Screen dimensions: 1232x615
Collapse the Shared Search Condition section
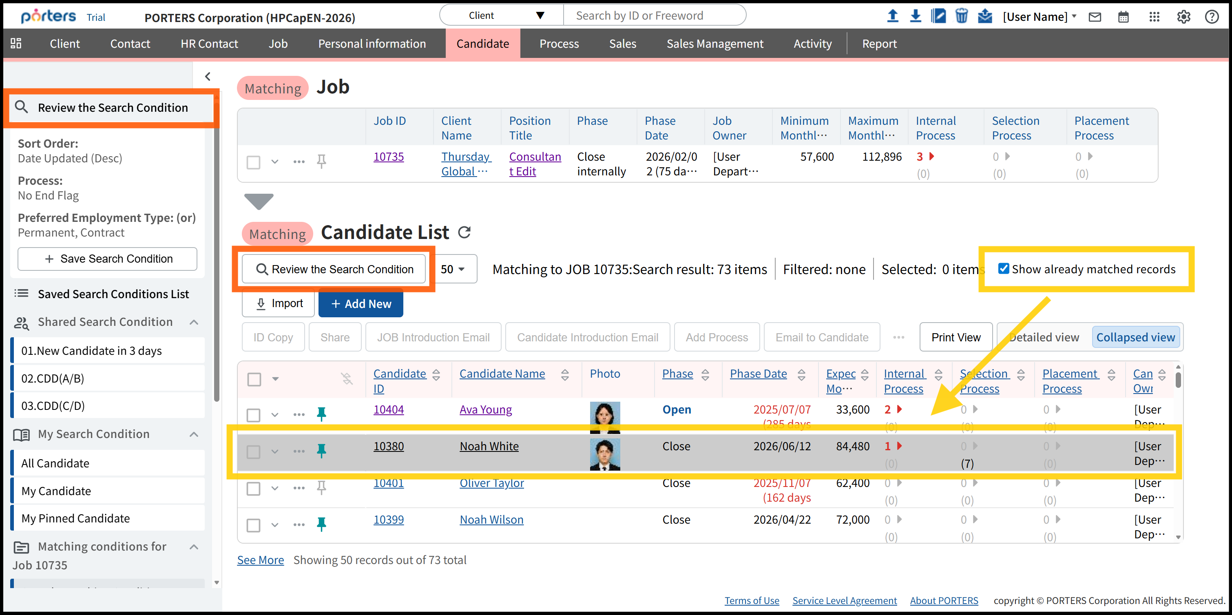click(194, 322)
